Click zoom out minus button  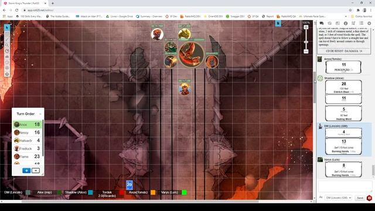(306, 52)
